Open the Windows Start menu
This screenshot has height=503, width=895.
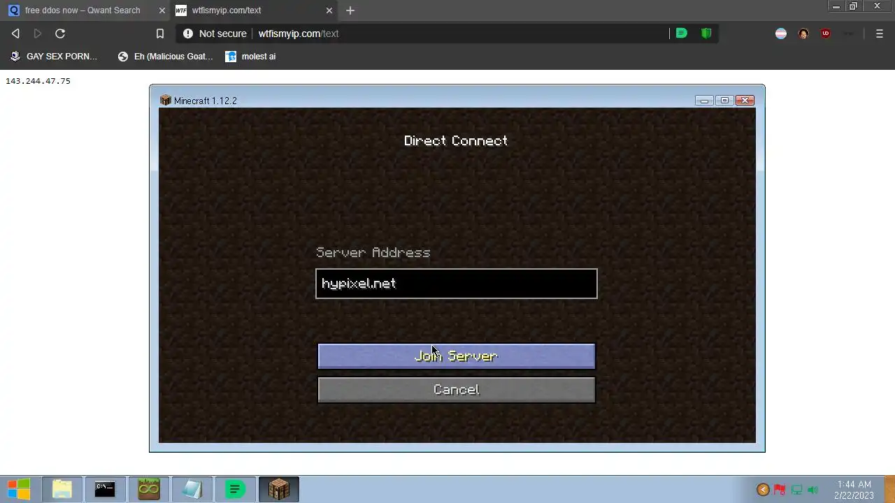(x=19, y=490)
